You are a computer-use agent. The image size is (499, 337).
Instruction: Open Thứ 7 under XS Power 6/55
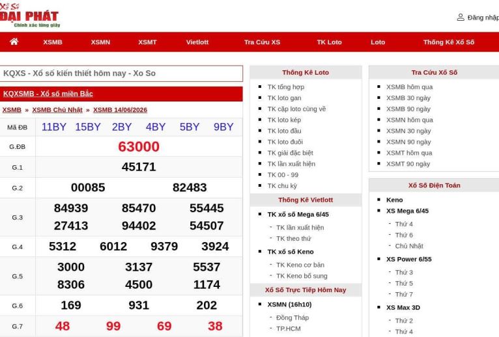(x=404, y=295)
